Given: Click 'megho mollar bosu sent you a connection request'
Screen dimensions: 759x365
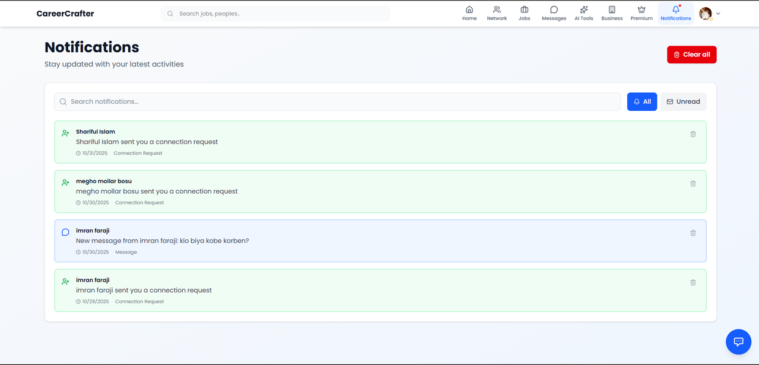Looking at the screenshot, I should [157, 191].
